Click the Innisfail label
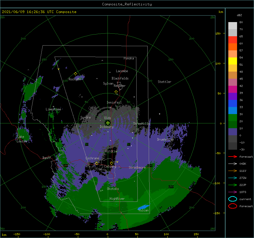 [x=114, y=102]
